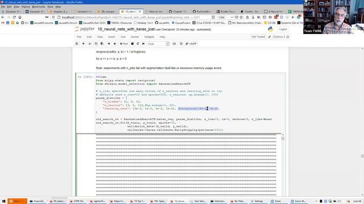Interrupt the kernel with the stop icon

click(x=133, y=44)
